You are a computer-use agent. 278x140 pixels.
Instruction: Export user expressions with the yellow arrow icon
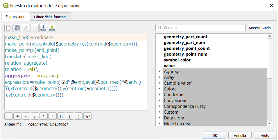pos(52,28)
